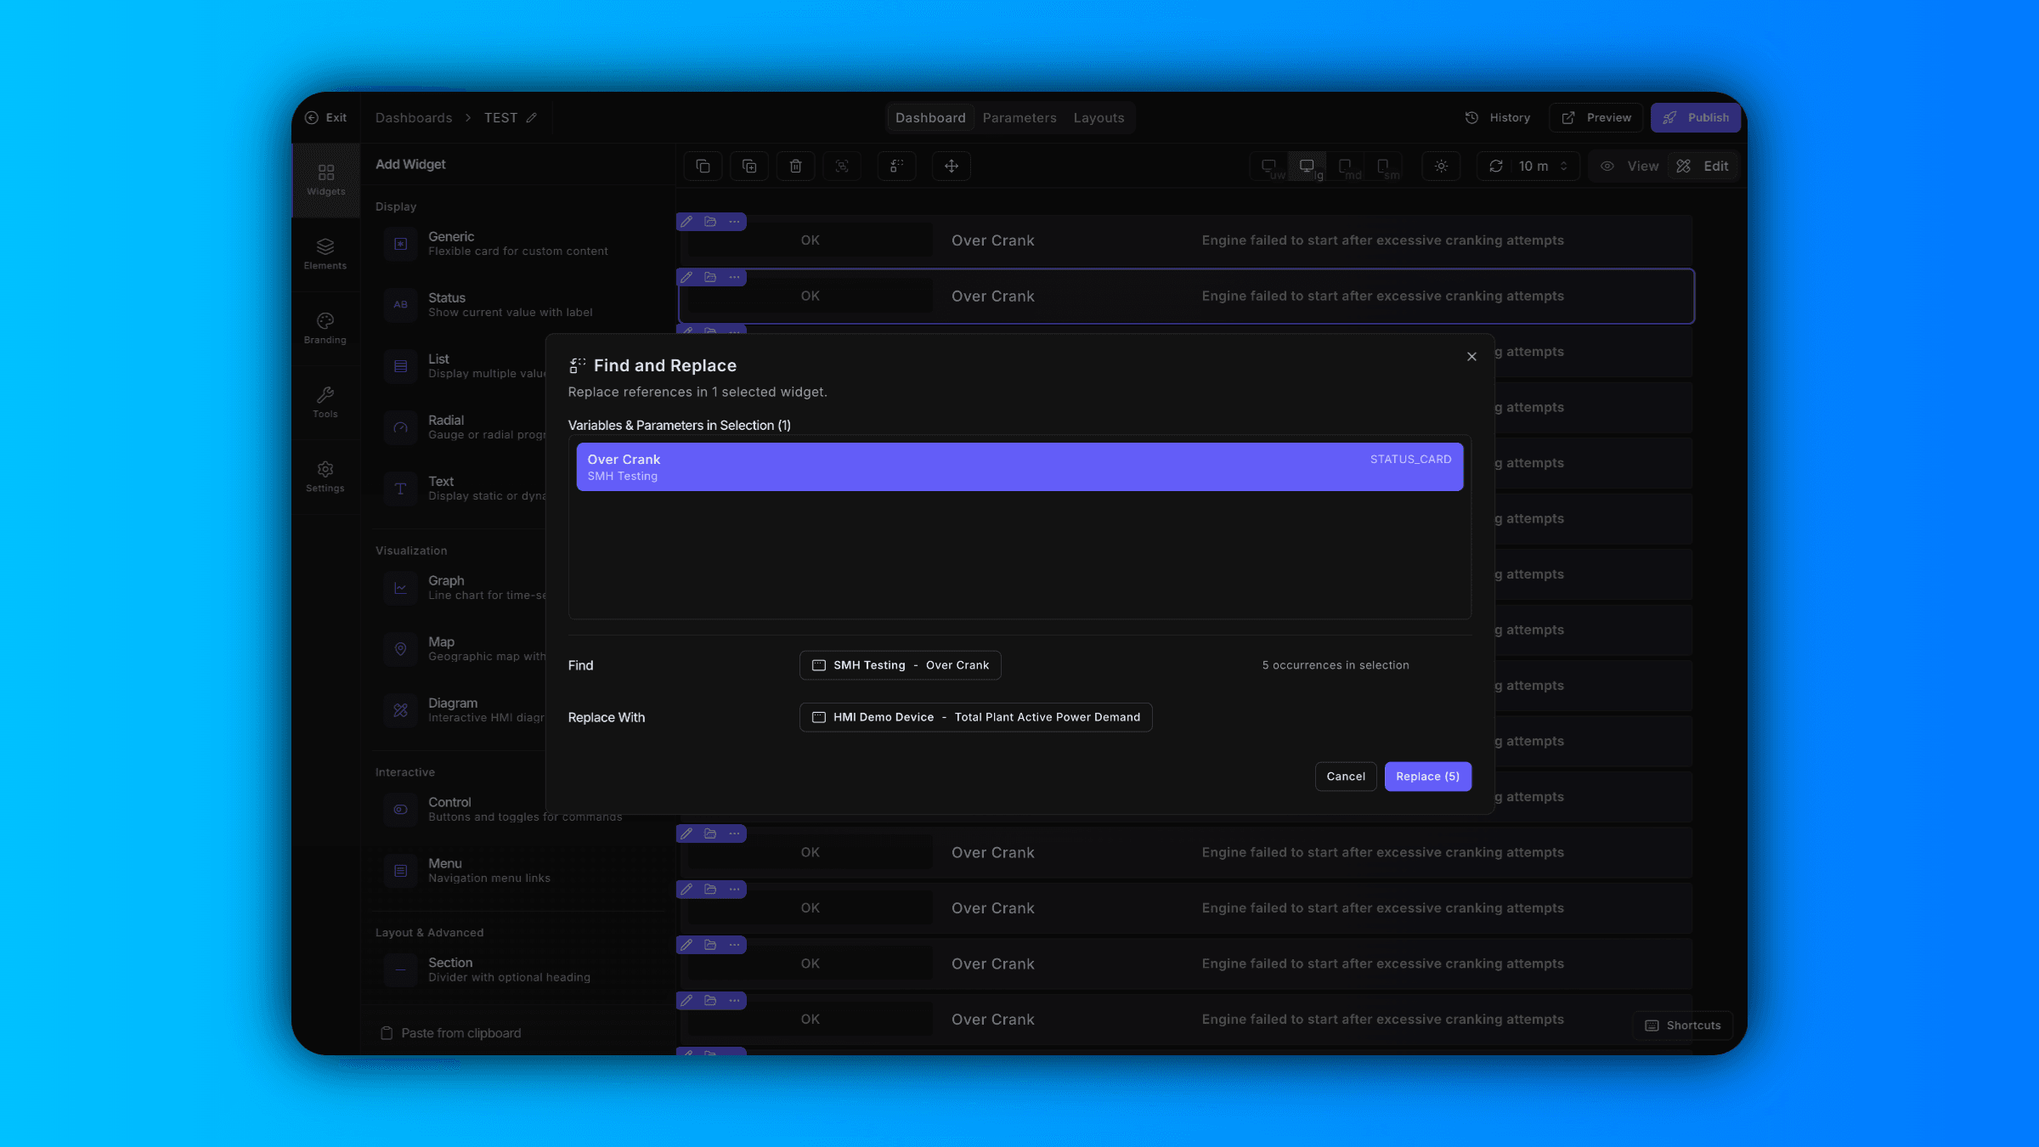
Task: Open the Replace With device selector
Action: point(974,717)
